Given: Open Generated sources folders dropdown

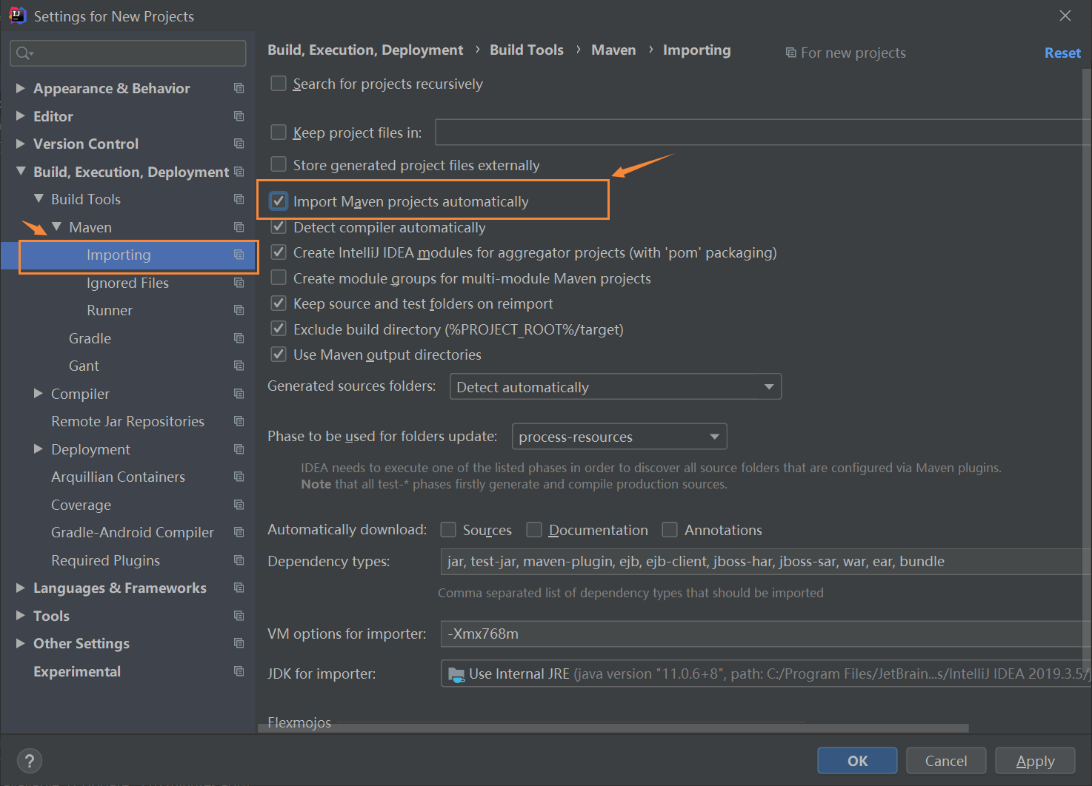Looking at the screenshot, I should coord(616,386).
